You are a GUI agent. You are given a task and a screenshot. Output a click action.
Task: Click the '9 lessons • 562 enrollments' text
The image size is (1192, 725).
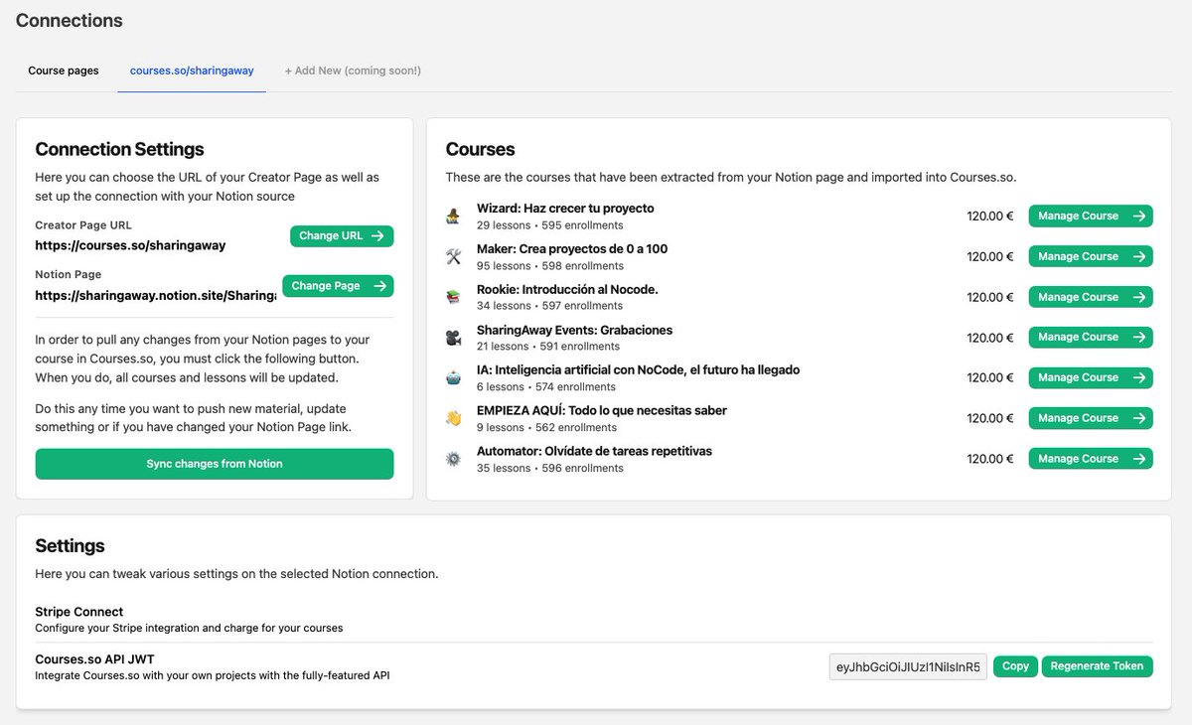coord(546,428)
